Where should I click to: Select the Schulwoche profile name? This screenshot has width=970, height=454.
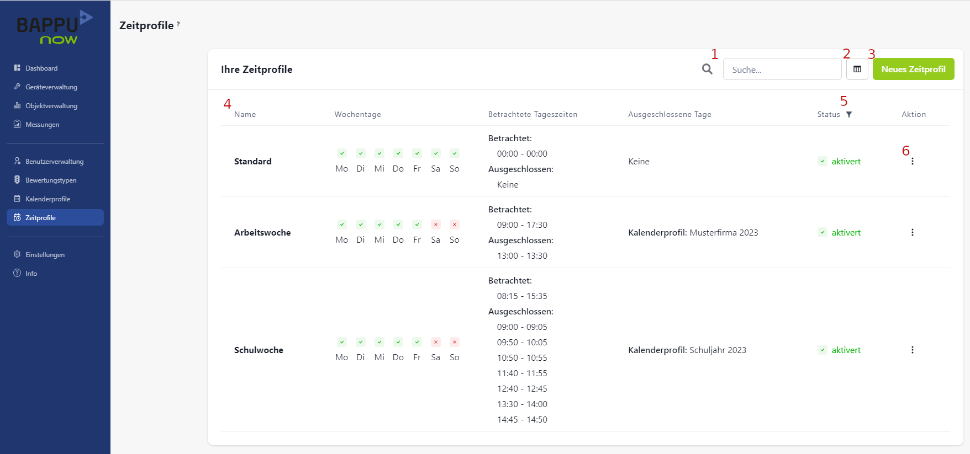pos(259,350)
